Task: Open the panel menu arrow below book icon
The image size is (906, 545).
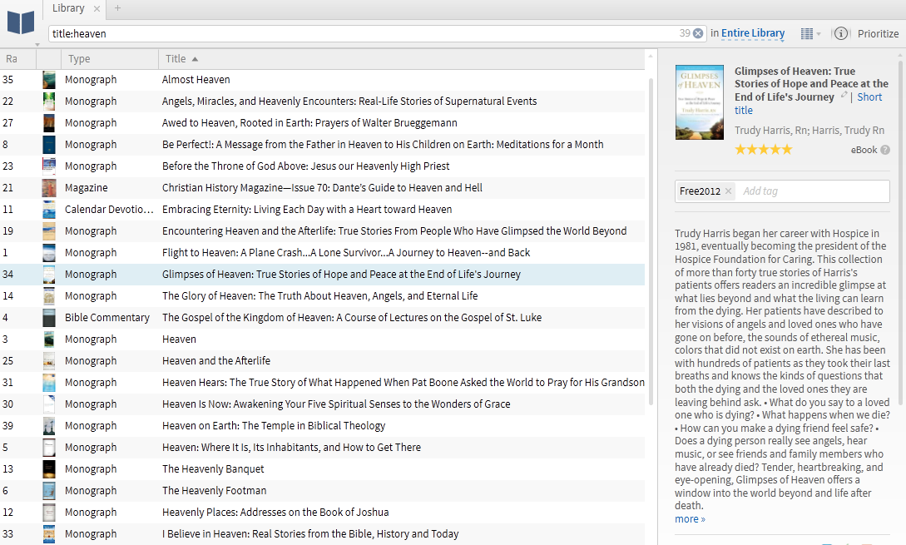Action: tap(37, 44)
